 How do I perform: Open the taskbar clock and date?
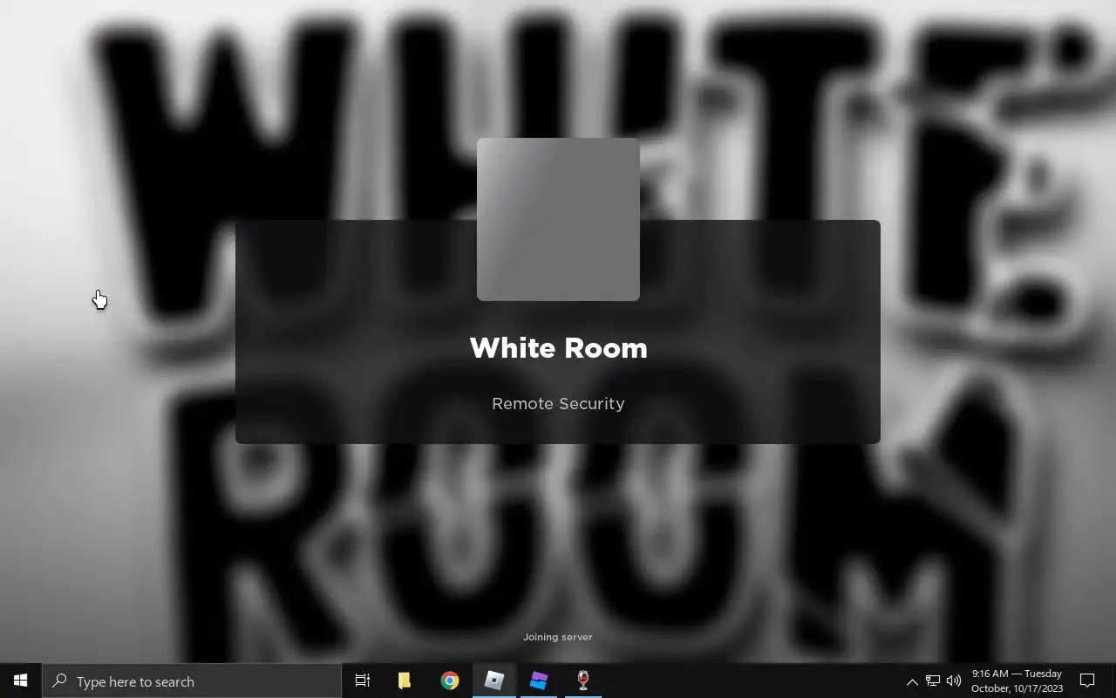tap(1017, 681)
